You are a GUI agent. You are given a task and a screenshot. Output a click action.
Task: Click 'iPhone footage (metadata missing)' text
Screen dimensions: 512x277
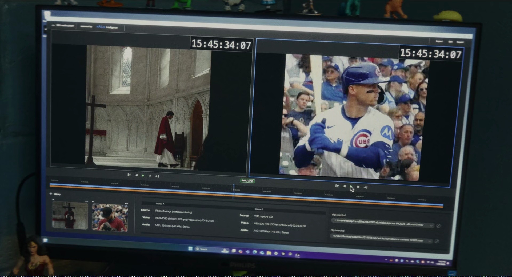(x=173, y=212)
